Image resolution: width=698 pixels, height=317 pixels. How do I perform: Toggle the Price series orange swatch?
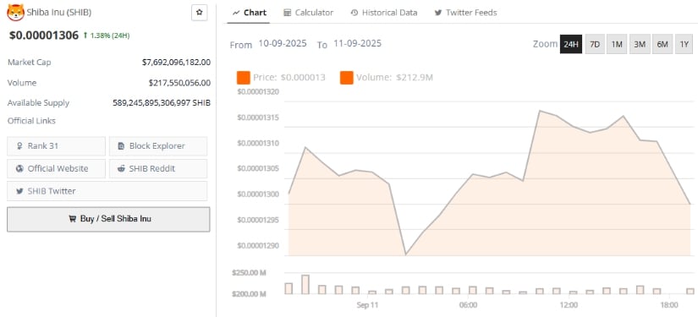pos(244,78)
